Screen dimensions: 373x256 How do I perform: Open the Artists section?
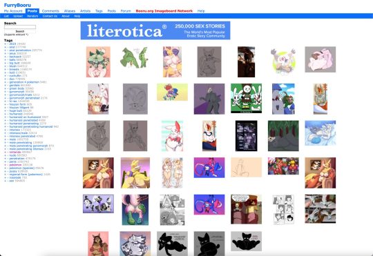85,11
